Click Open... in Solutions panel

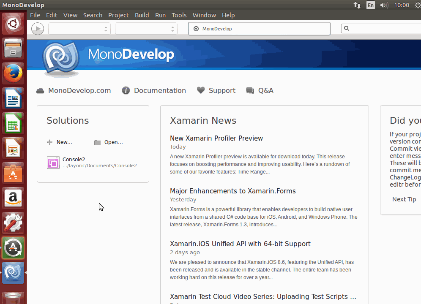[x=114, y=142]
